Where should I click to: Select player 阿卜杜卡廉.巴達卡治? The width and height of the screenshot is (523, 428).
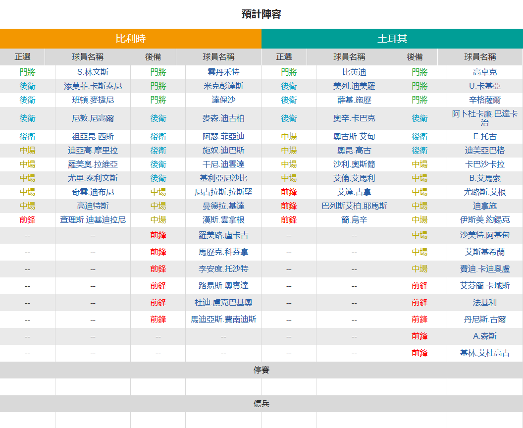tap(485, 118)
